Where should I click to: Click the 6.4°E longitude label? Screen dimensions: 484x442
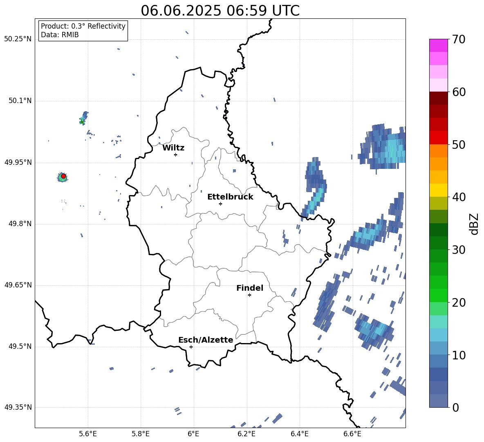coord(299,434)
